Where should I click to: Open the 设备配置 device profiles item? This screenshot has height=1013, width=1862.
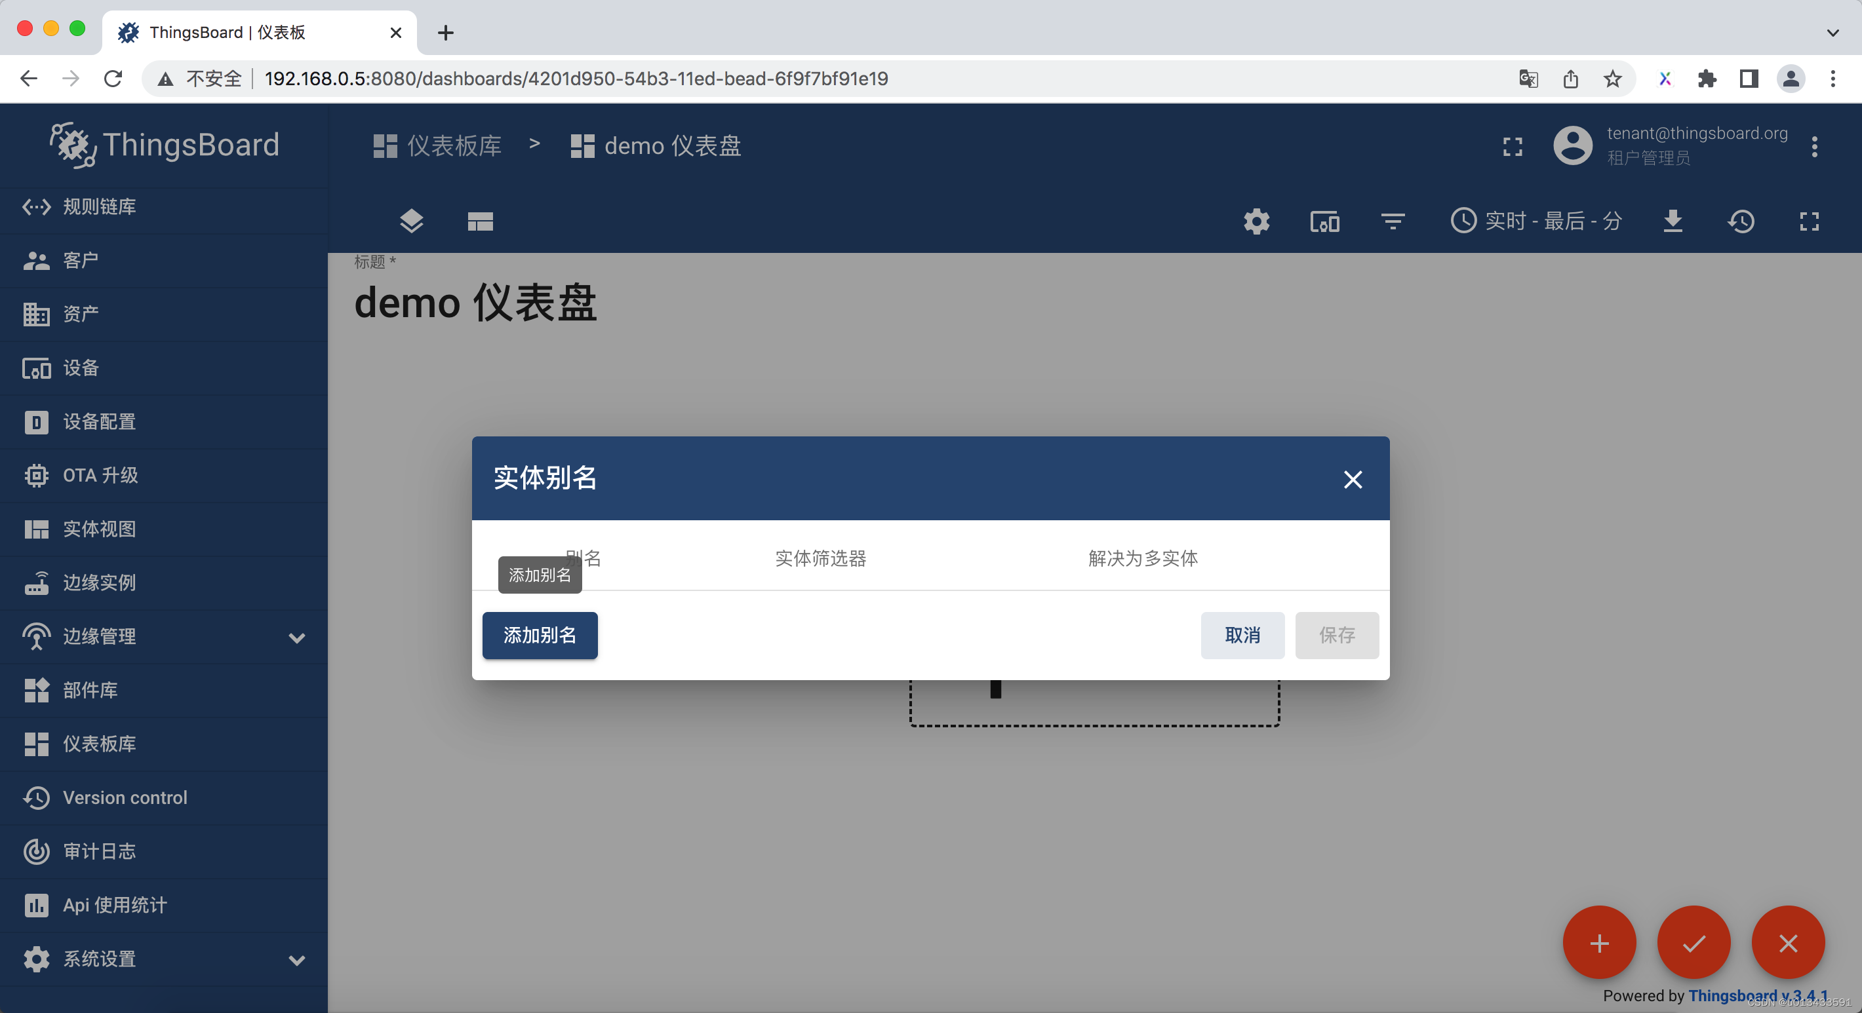tap(163, 421)
